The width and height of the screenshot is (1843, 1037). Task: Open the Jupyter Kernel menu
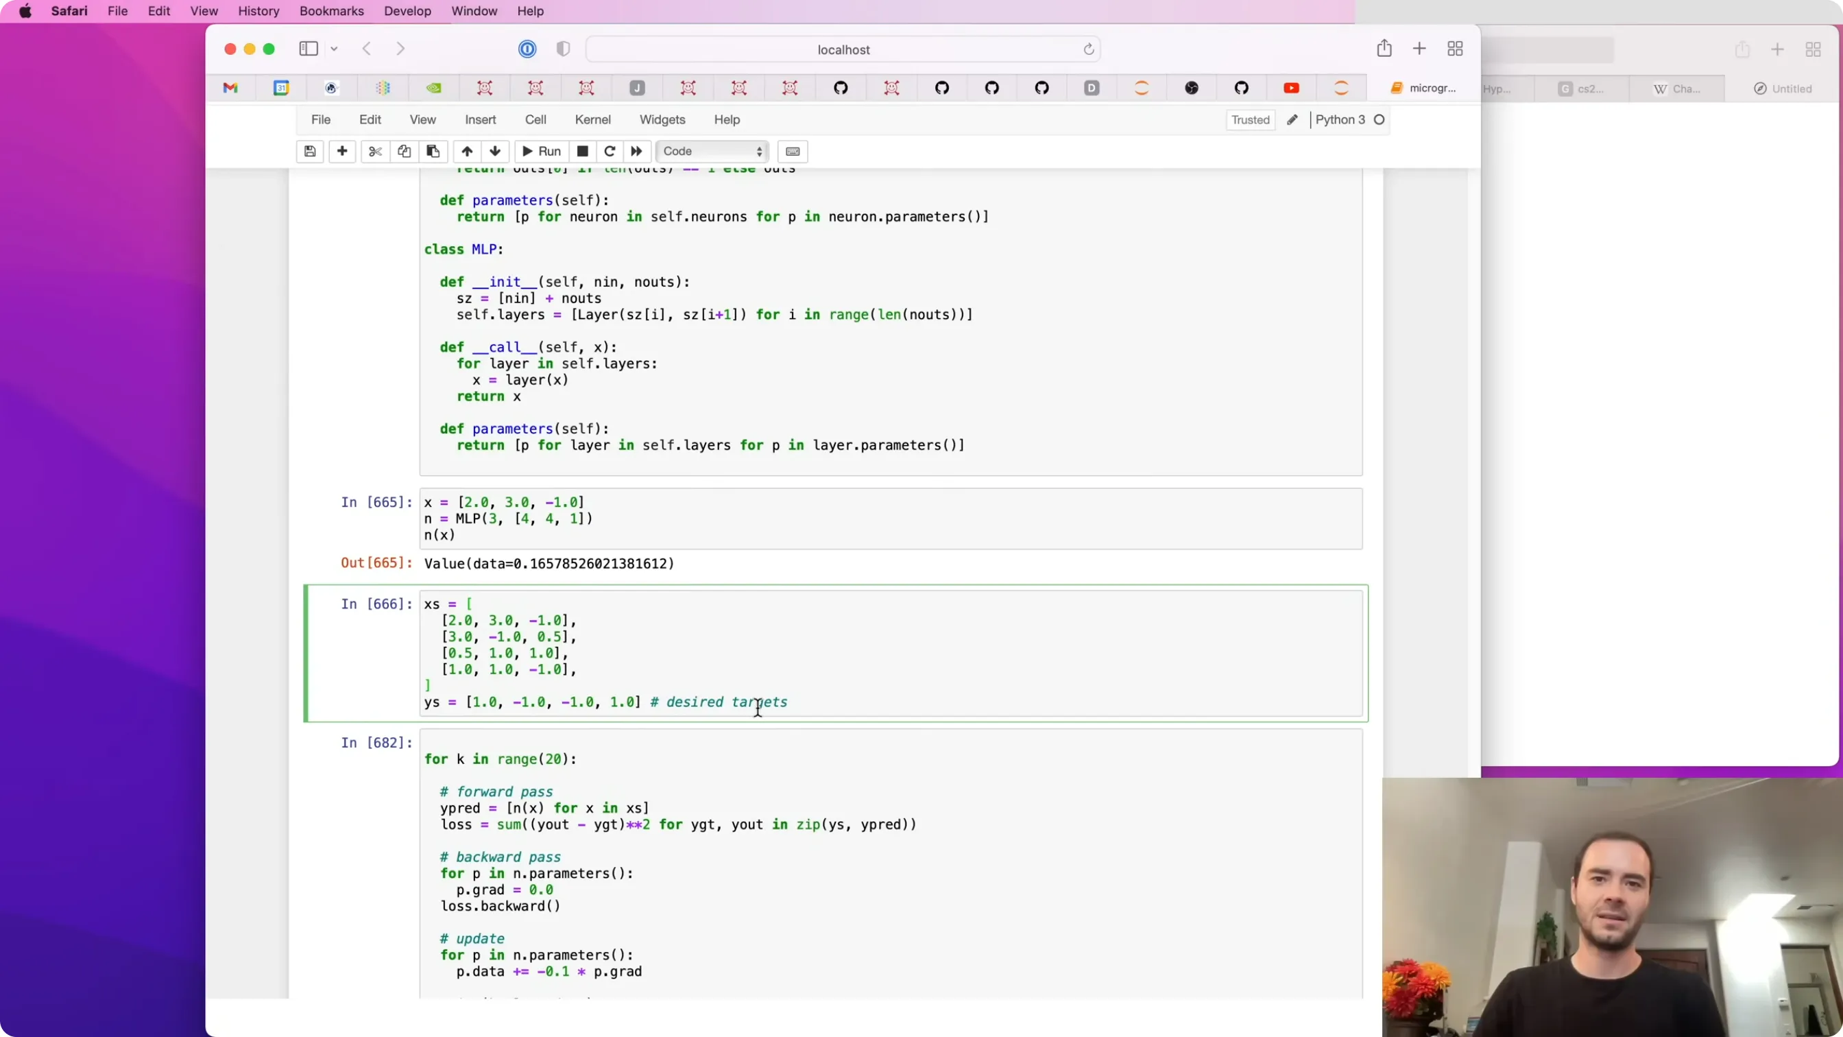tap(592, 119)
